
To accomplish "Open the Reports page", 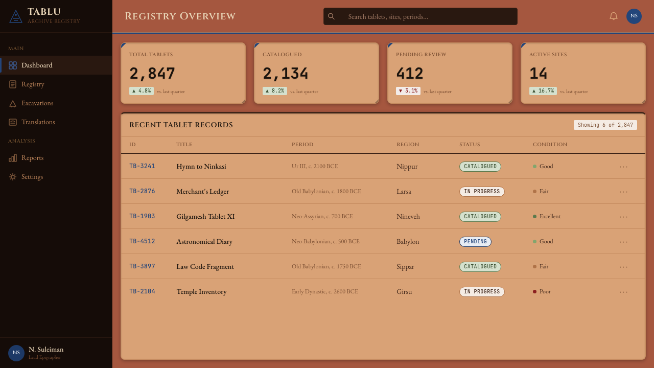I will point(56,158).
